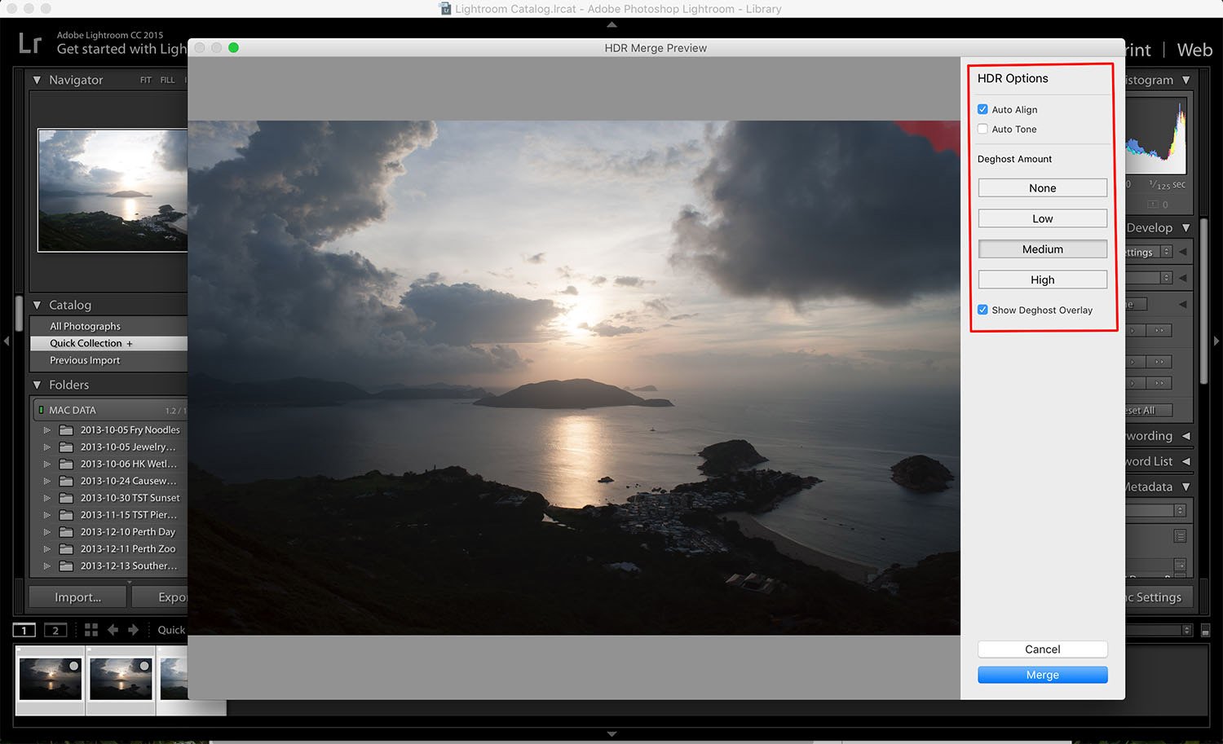Screen dimensions: 1223x744
Task: Click the next photo arrow icon
Action: (130, 630)
